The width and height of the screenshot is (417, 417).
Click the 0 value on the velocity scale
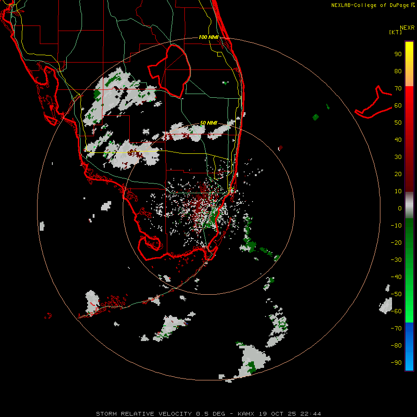pyautogui.click(x=400, y=208)
